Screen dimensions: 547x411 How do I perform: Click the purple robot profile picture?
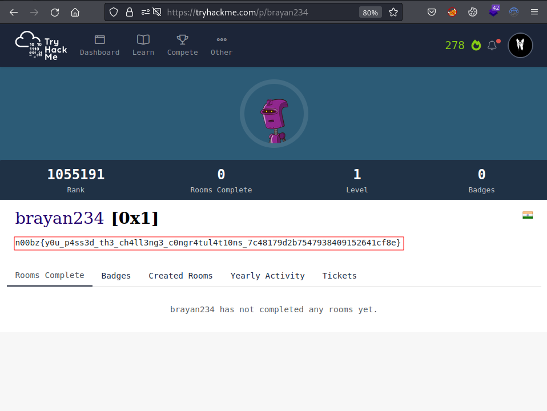point(274,114)
